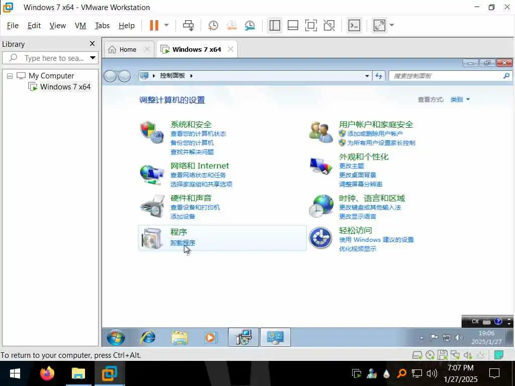Close the Library panel
Image resolution: width=515 pixels, height=386 pixels.
click(93, 44)
